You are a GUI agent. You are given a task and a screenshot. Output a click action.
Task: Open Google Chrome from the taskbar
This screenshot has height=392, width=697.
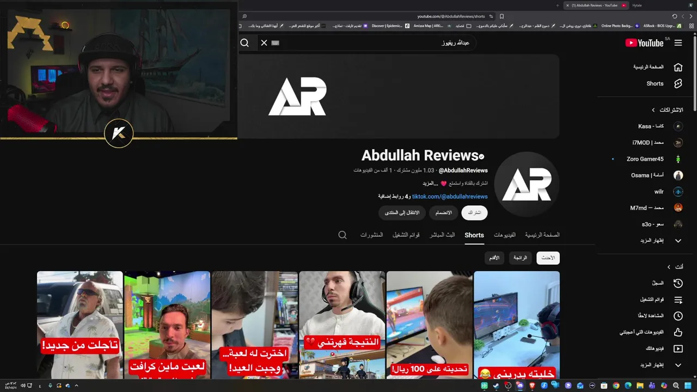tap(616, 386)
